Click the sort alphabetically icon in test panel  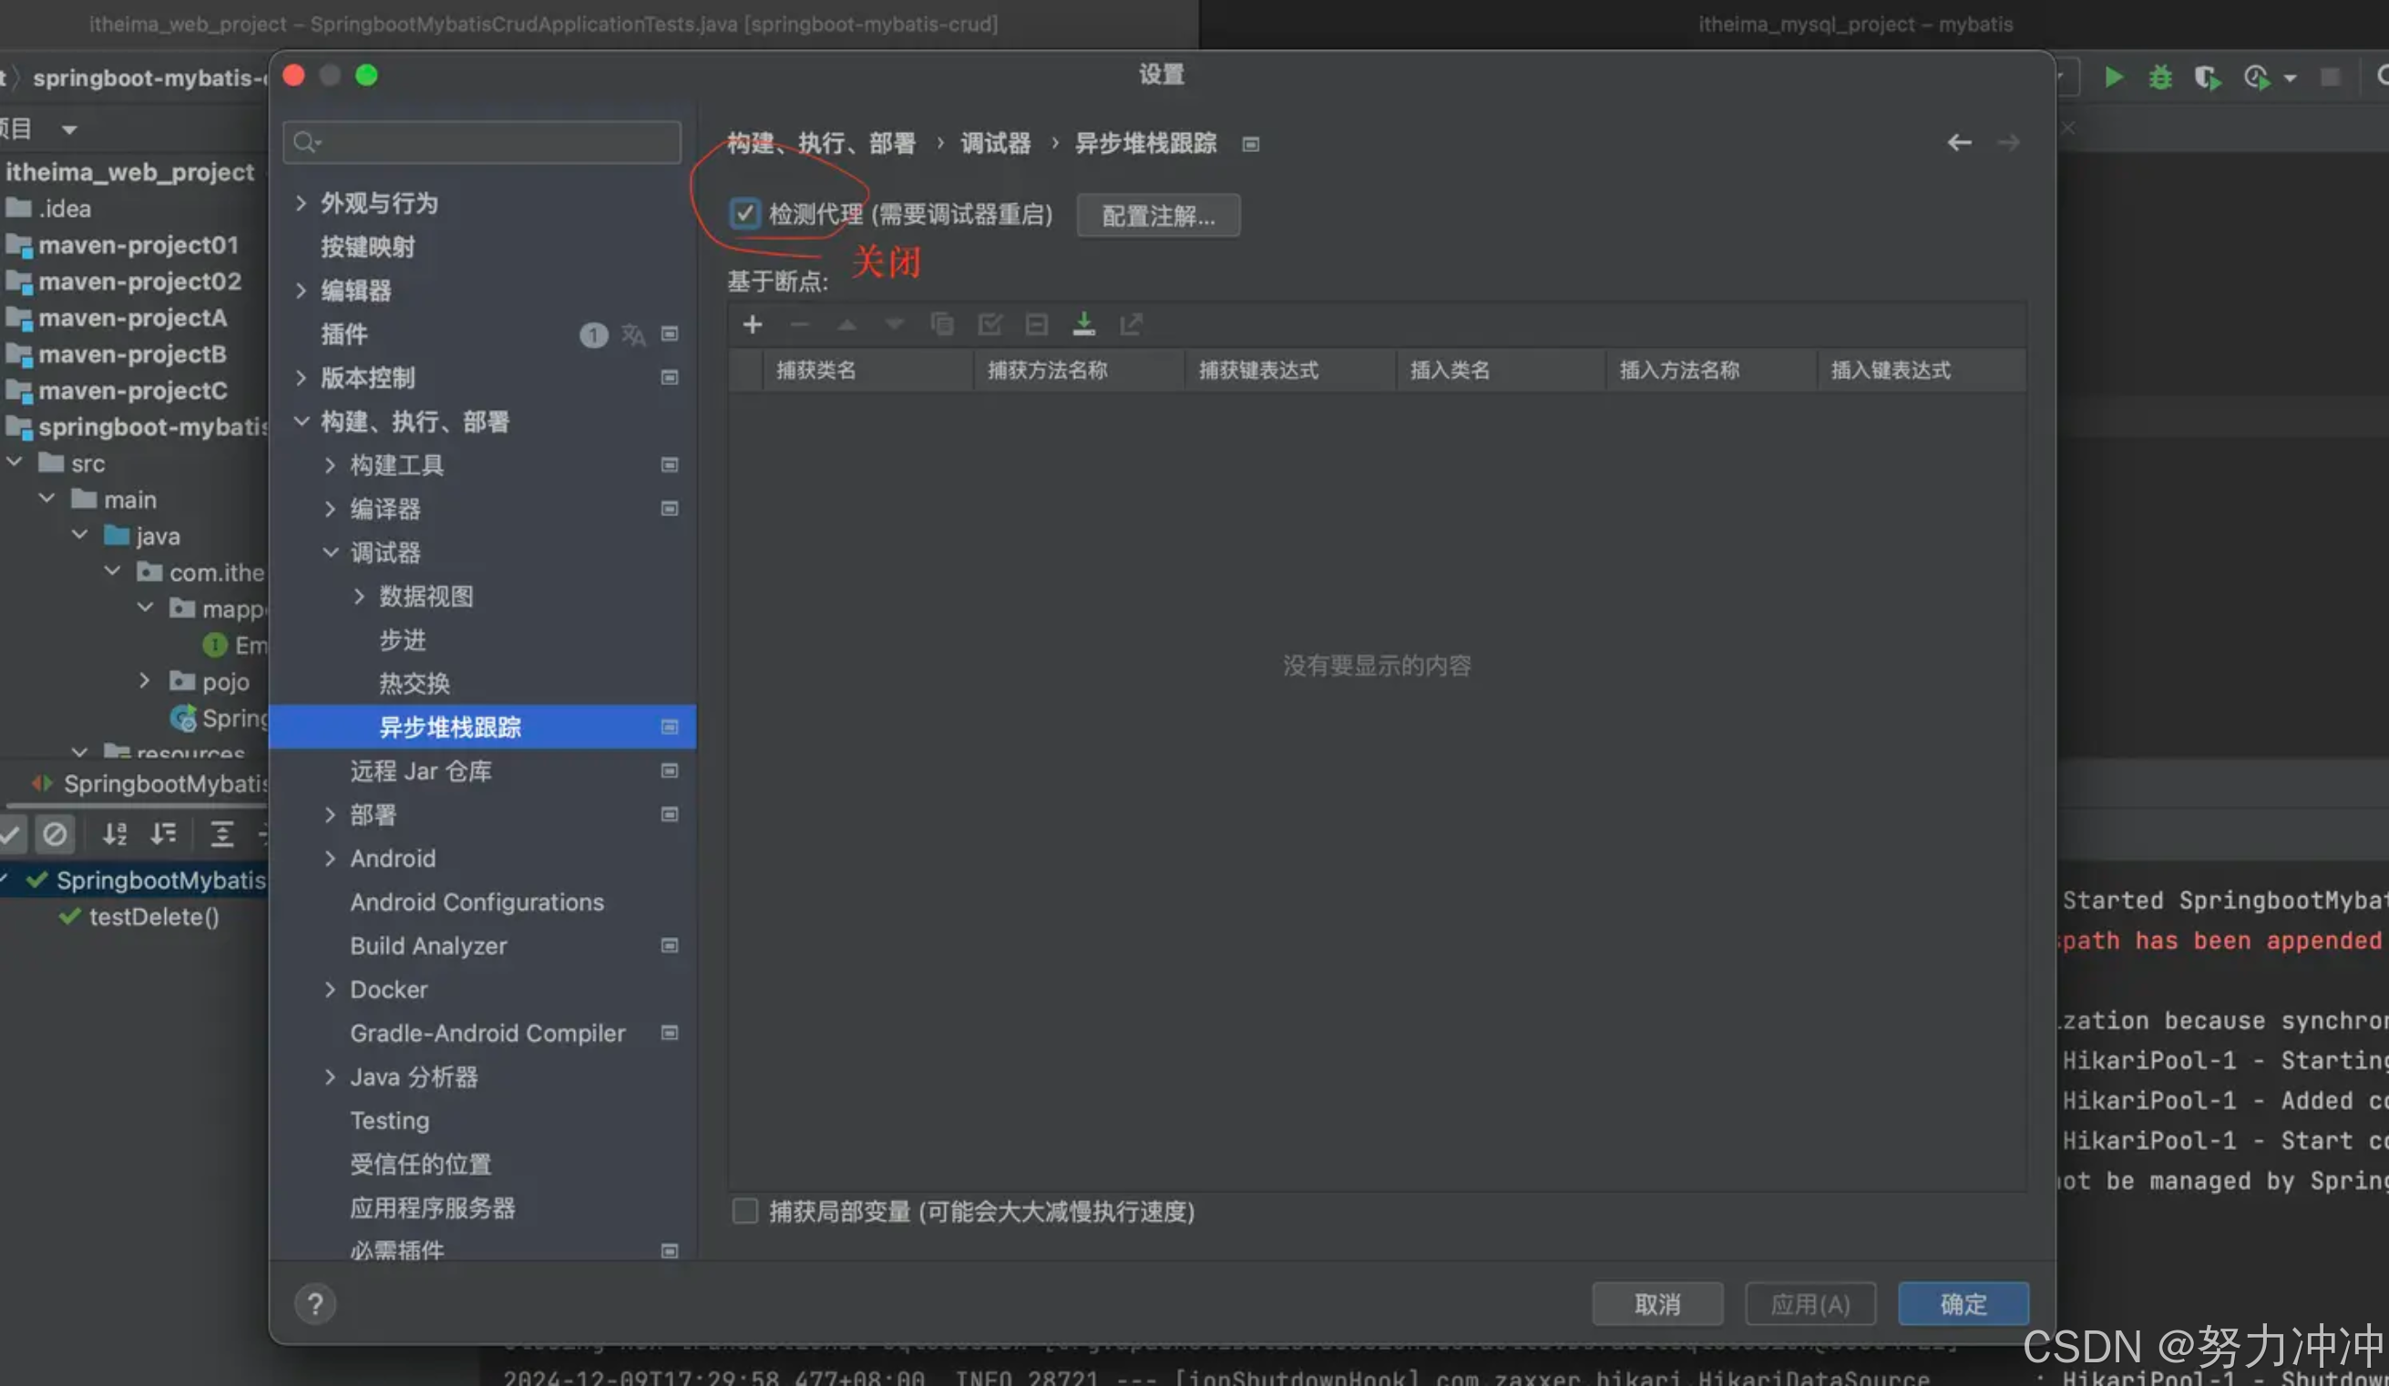[115, 833]
